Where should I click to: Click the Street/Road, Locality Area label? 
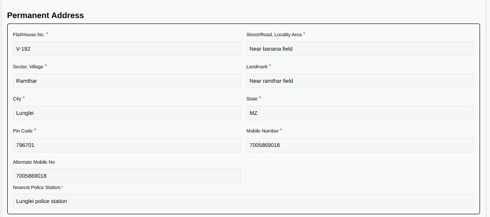[274, 35]
